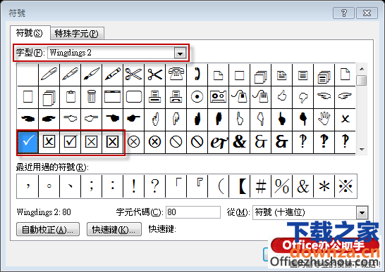Choose the paintbrush symbol
Viewport: 385px width, 272px height.
point(91,75)
